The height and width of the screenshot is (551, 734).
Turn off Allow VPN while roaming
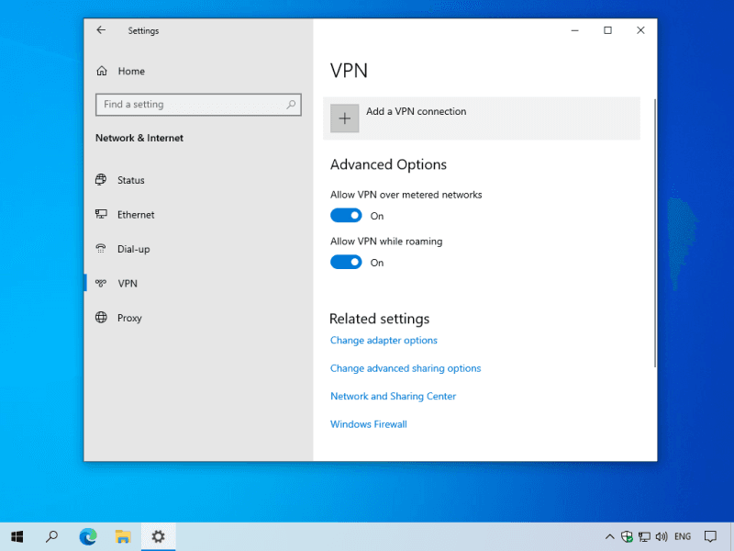click(346, 263)
